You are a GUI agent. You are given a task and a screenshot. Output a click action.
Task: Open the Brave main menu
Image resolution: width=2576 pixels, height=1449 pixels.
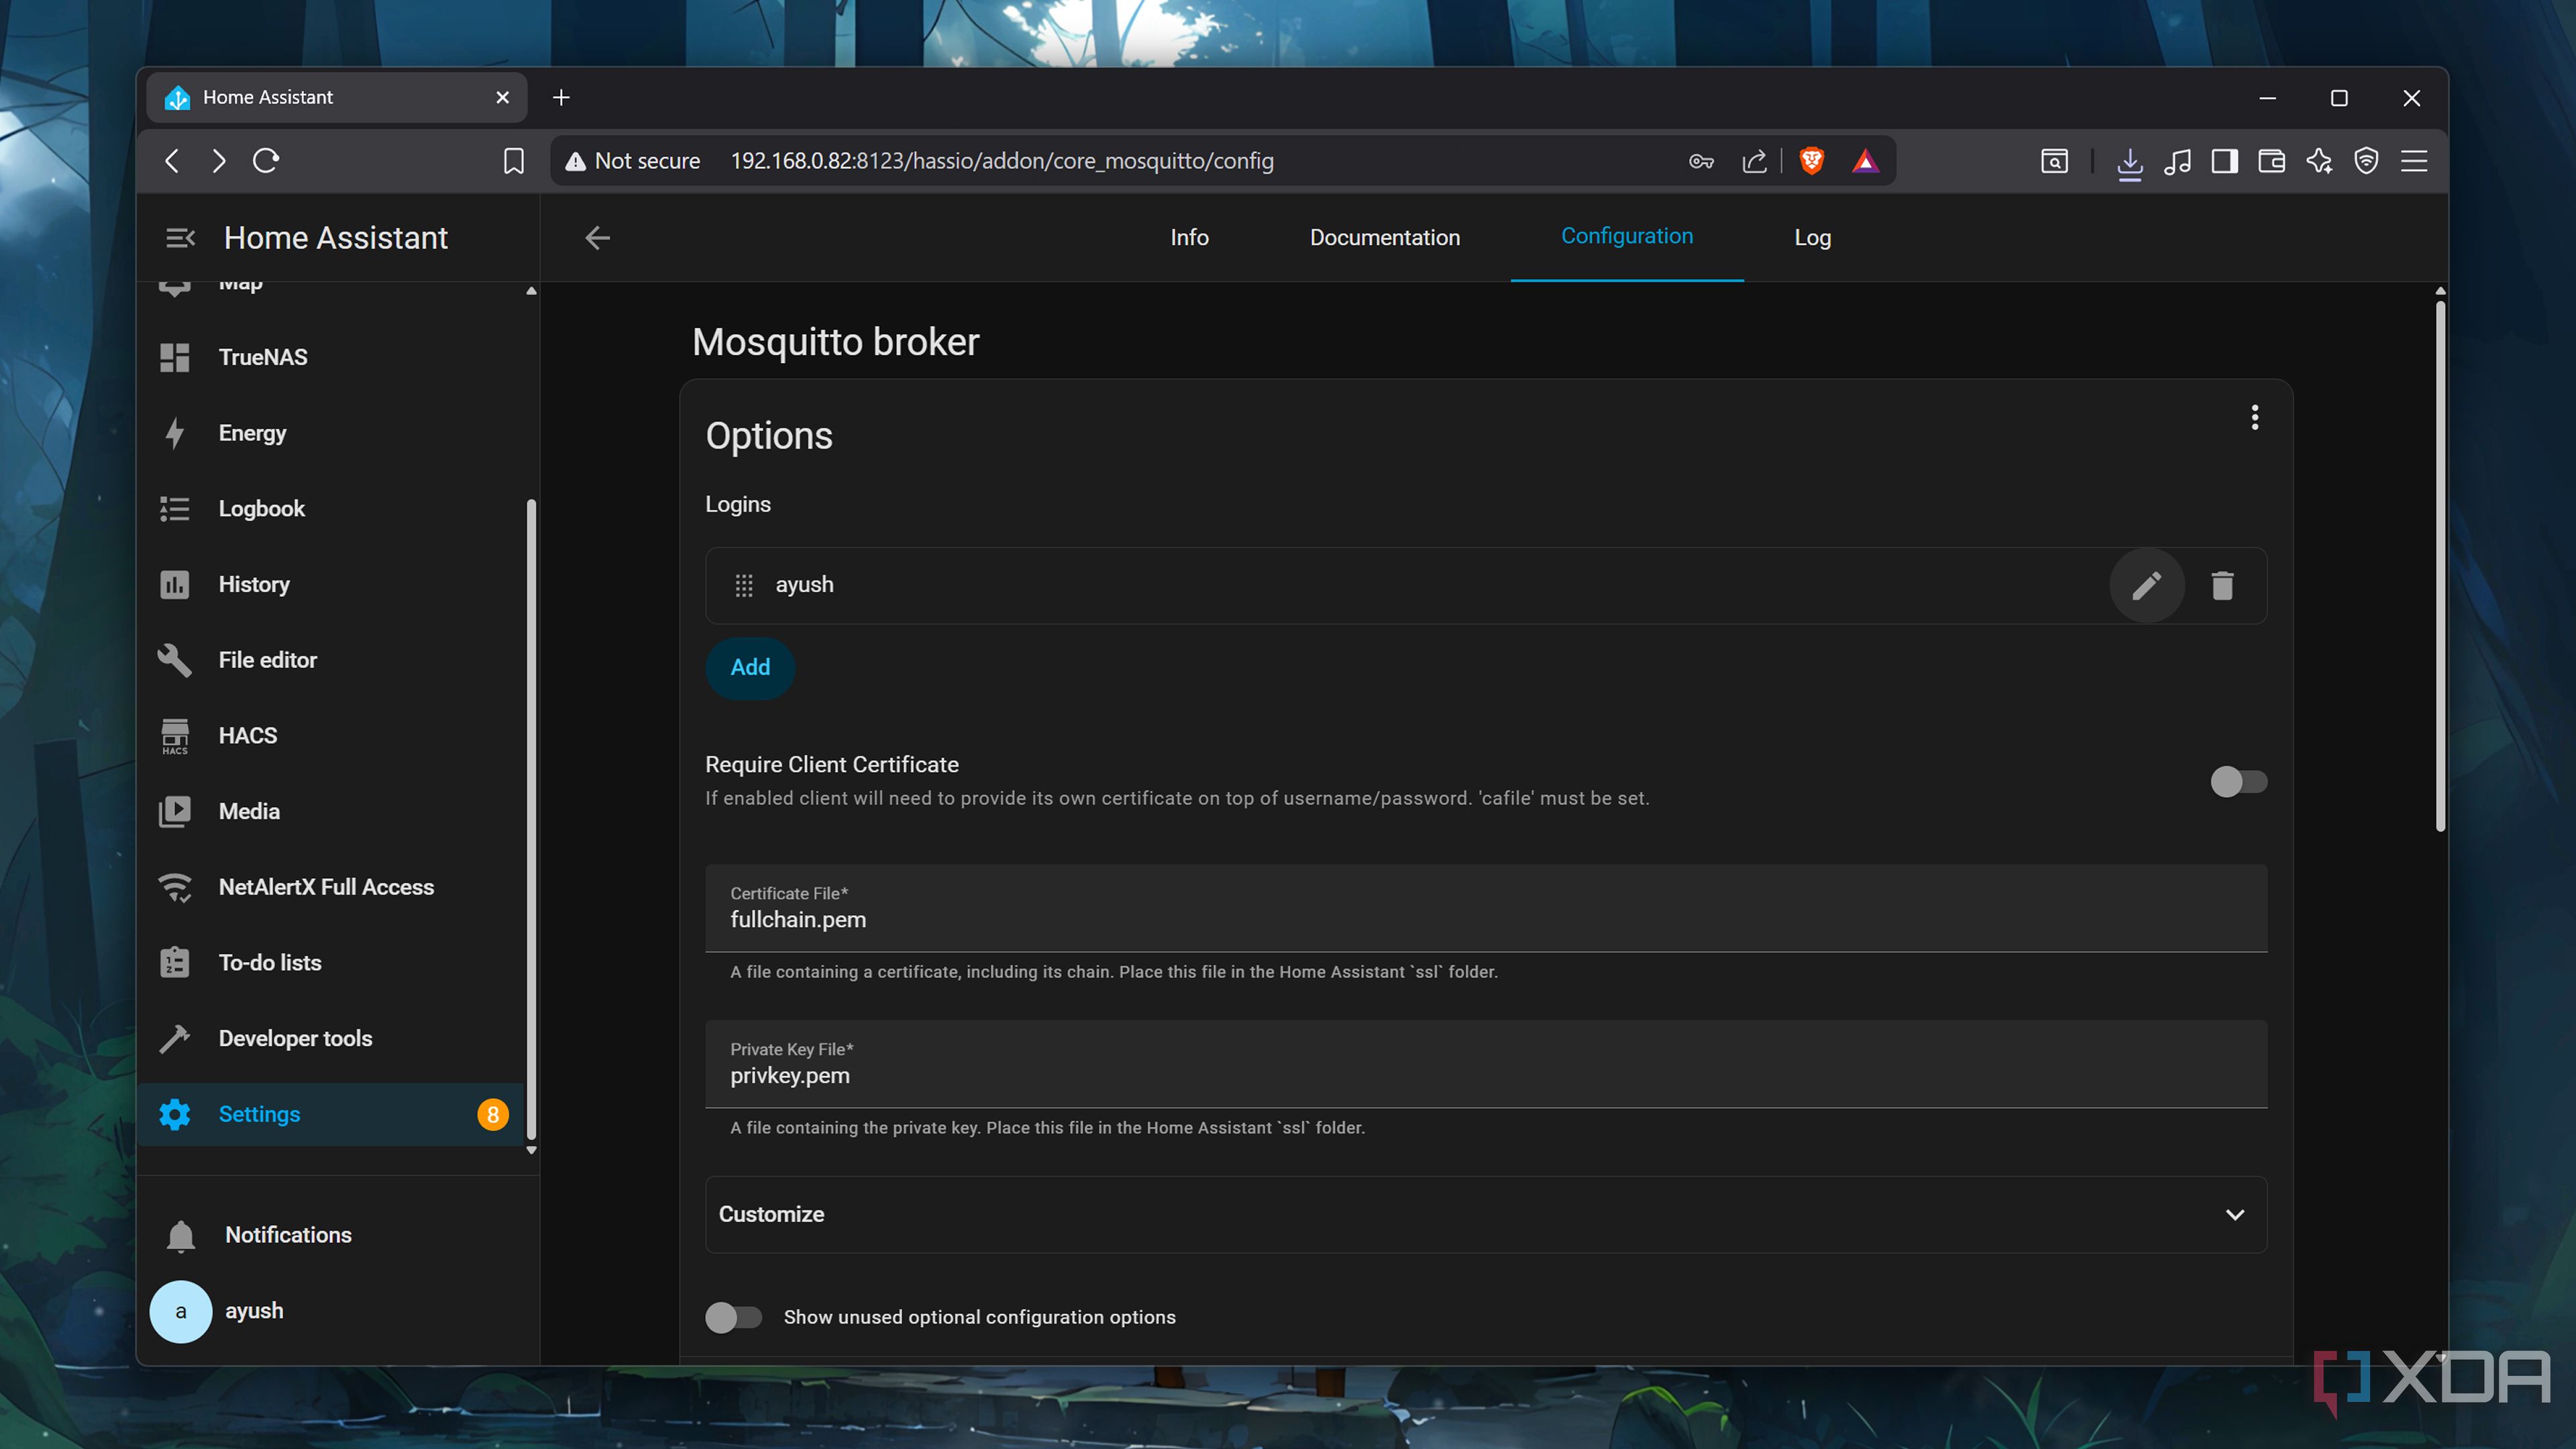2414,161
